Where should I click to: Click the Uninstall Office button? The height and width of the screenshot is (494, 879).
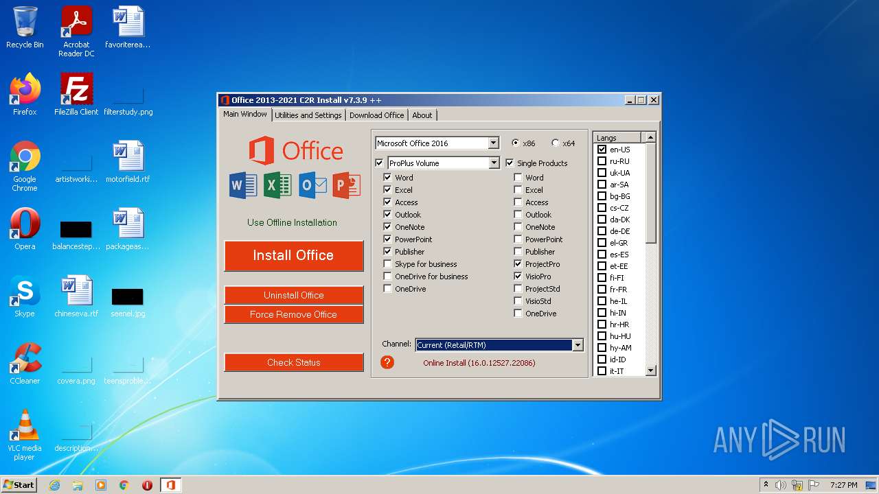pyautogui.click(x=294, y=295)
